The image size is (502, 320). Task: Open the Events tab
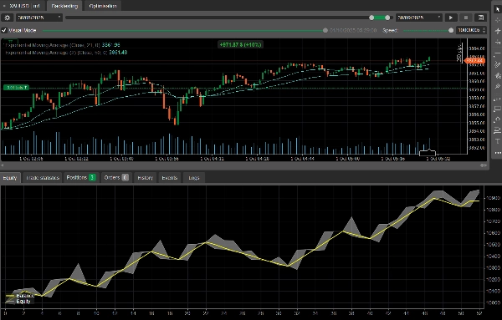pyautogui.click(x=169, y=178)
